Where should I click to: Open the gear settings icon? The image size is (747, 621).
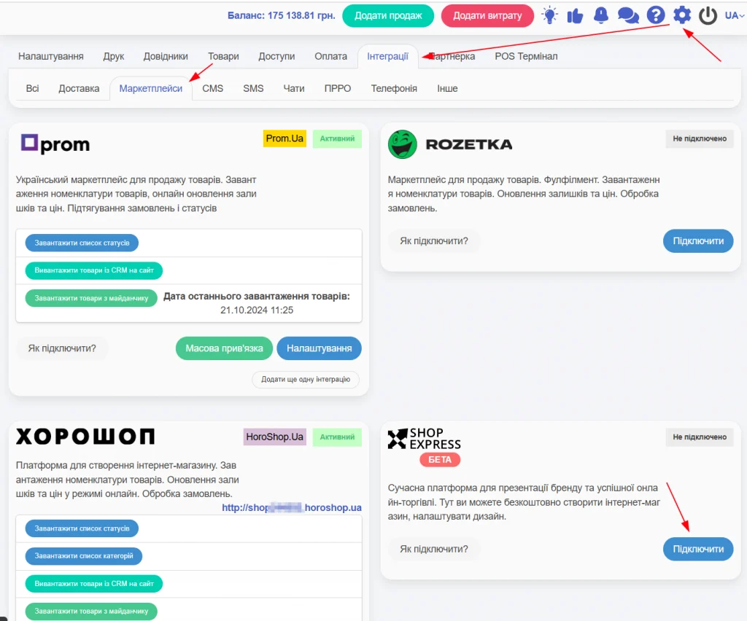point(682,15)
